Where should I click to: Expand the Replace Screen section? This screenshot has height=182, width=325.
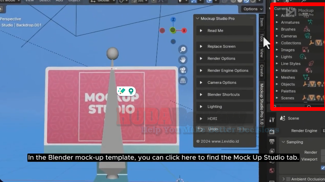tap(225, 46)
